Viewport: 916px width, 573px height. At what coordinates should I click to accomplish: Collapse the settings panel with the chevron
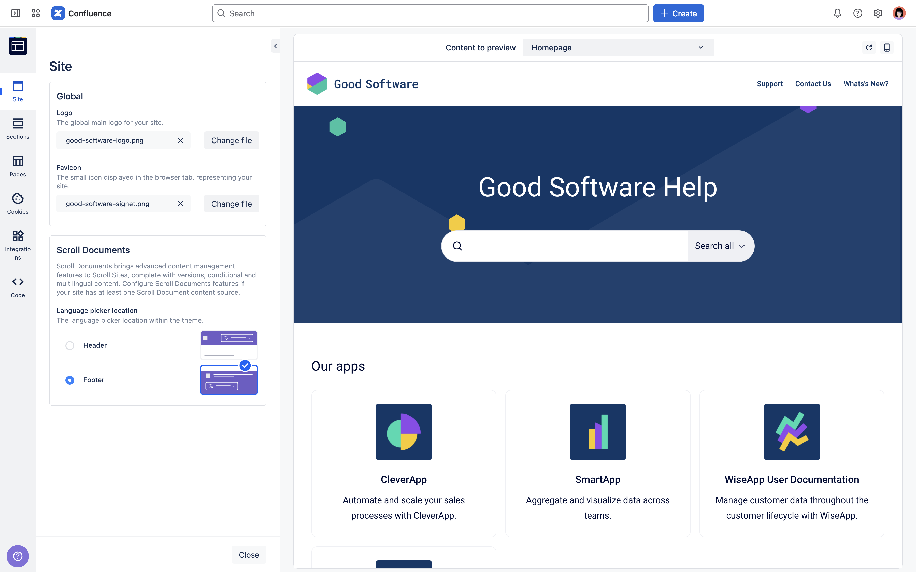coord(276,46)
